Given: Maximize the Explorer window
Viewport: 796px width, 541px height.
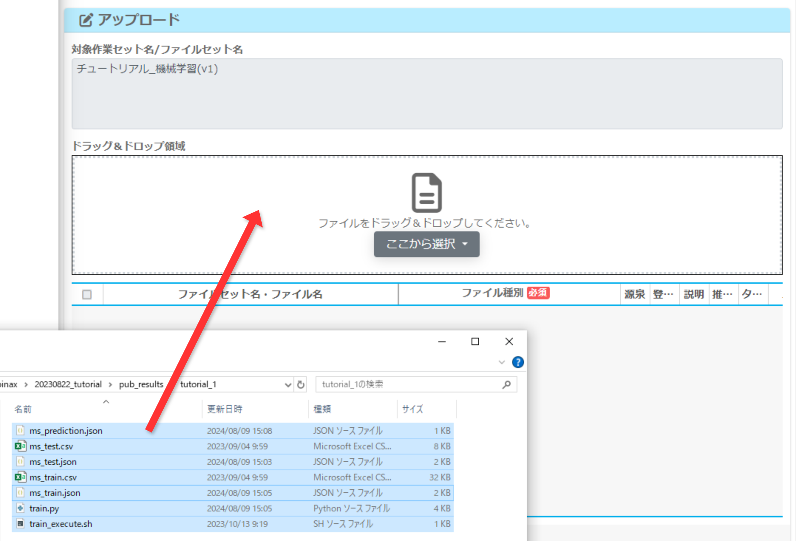Looking at the screenshot, I should [475, 341].
